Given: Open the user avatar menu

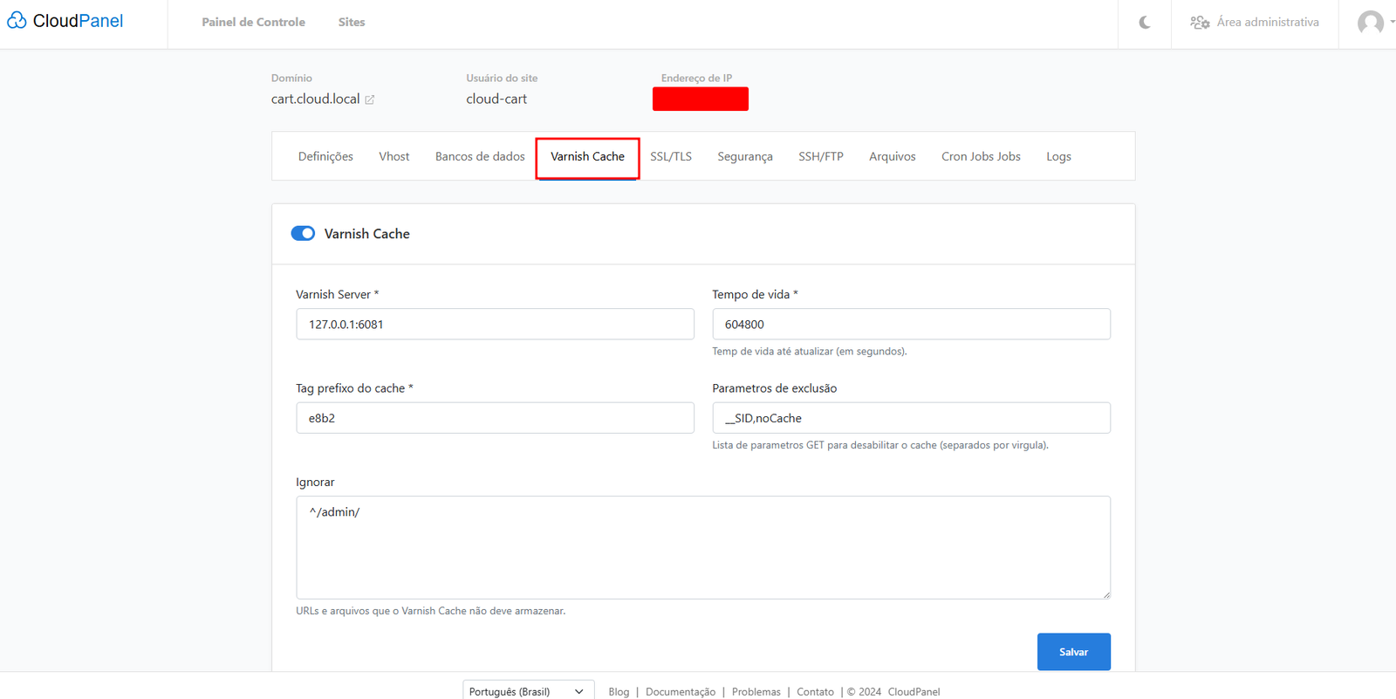Looking at the screenshot, I should (x=1371, y=23).
